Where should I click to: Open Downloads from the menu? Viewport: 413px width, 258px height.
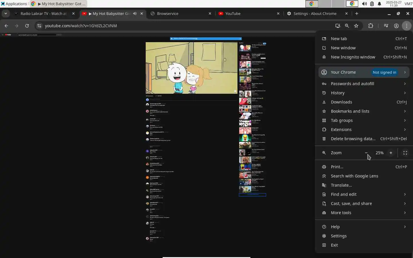(x=364, y=102)
